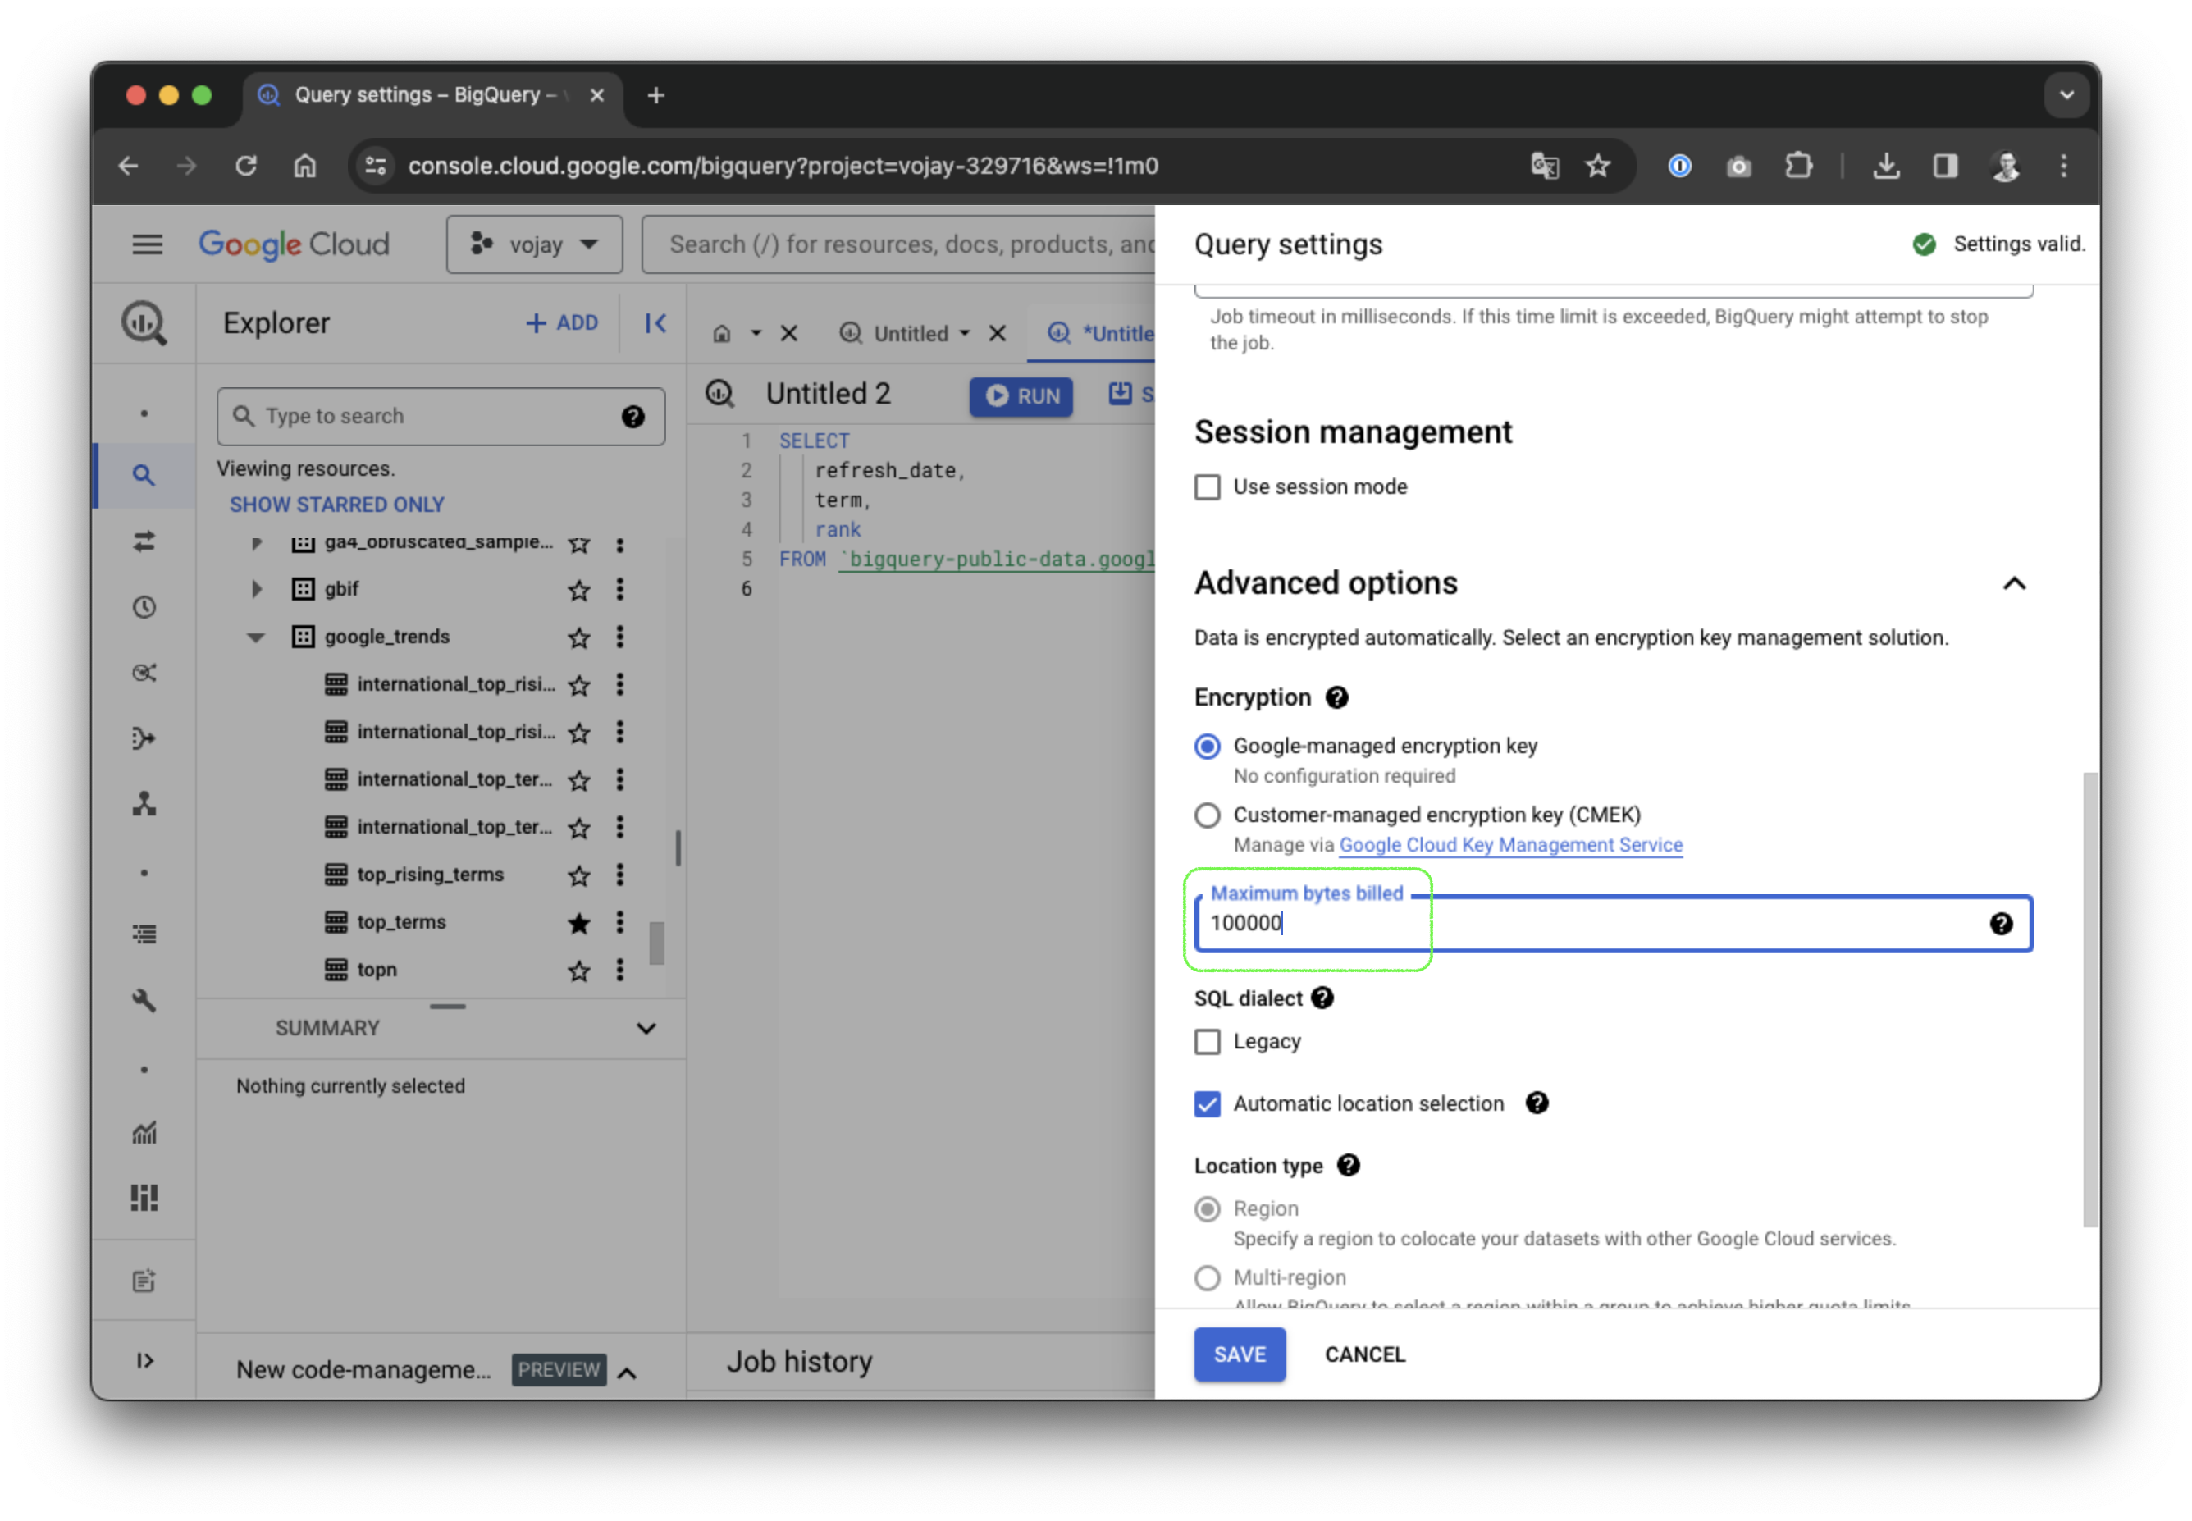Select the BI Engine blocks icon
Image resolution: width=2192 pixels, height=1521 pixels.
tap(144, 1198)
